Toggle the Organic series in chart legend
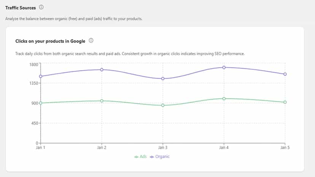Image resolution: width=315 pixels, height=177 pixels. coord(160,156)
